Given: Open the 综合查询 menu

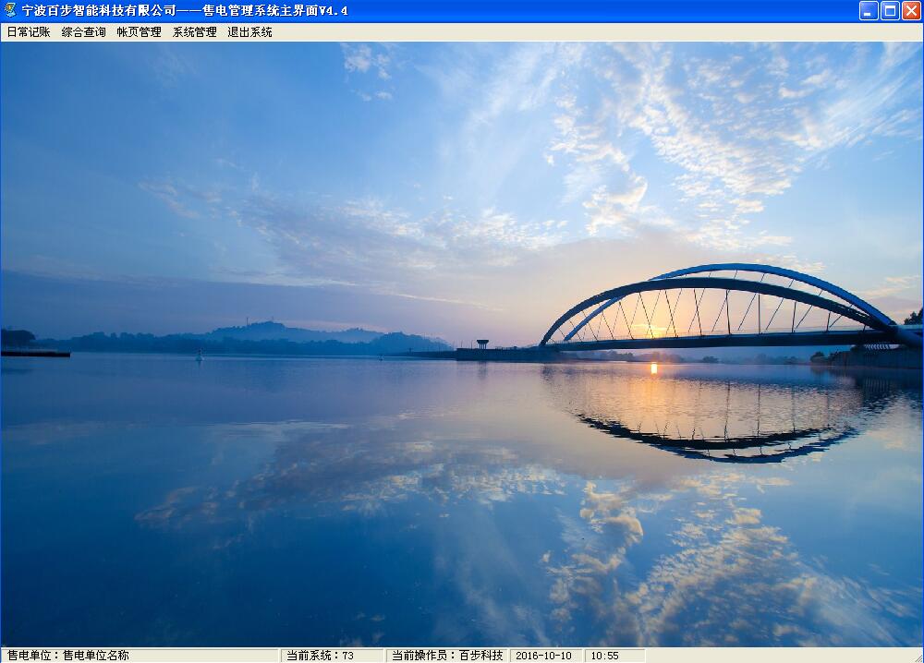Looking at the screenshot, I should (84, 31).
